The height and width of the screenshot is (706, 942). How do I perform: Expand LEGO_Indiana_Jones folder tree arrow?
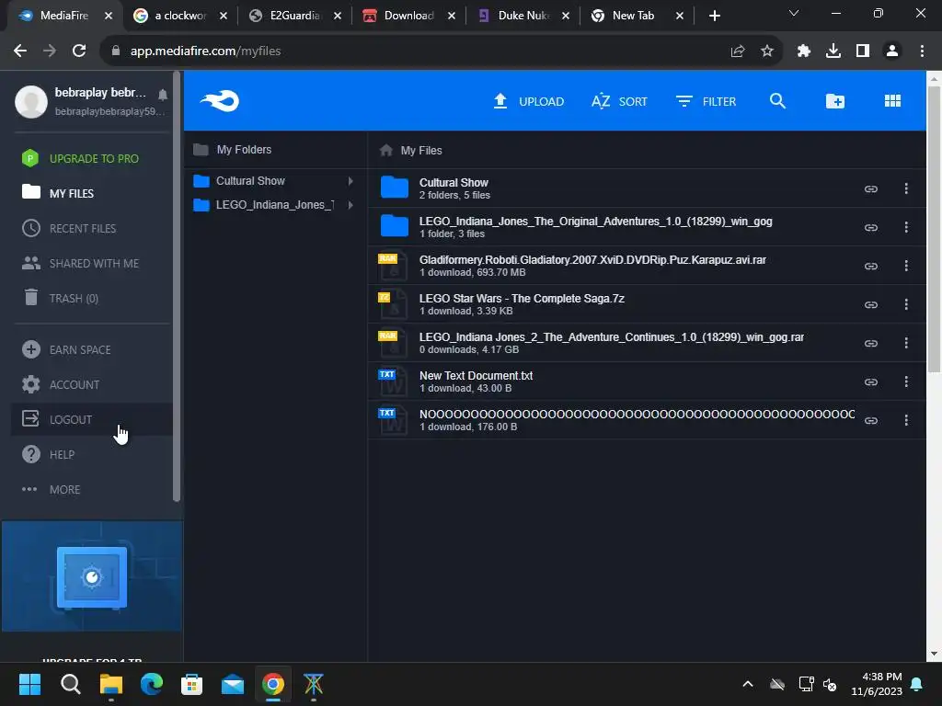coord(350,205)
